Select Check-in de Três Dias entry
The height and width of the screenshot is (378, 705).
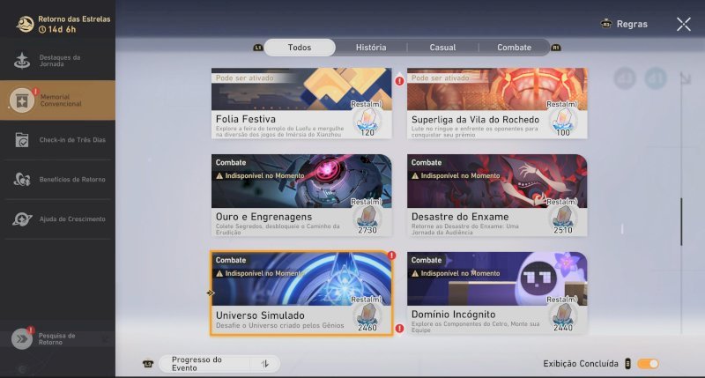point(57,140)
